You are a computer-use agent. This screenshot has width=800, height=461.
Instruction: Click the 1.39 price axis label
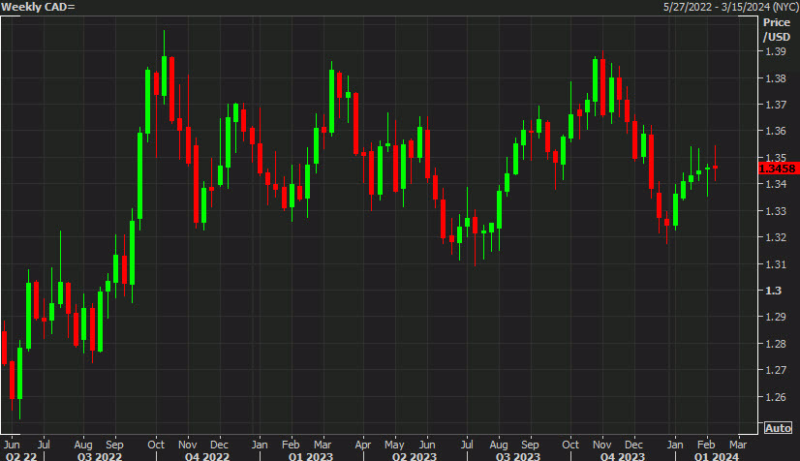pyautogui.click(x=776, y=51)
